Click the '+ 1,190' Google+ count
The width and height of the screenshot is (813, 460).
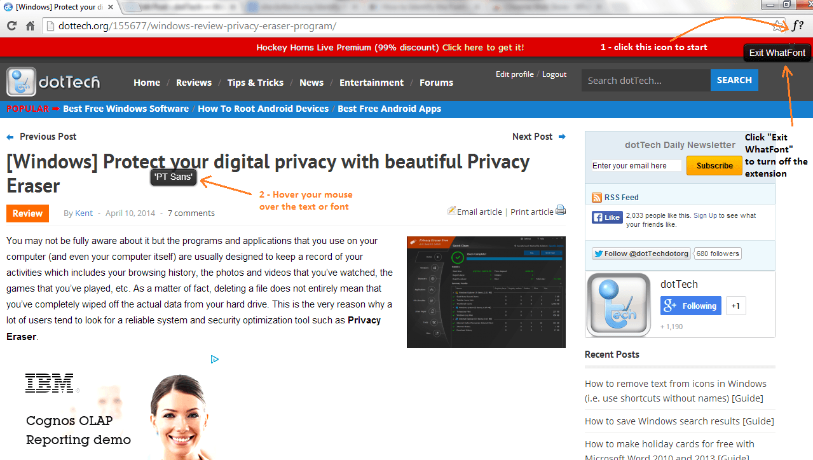[672, 327]
